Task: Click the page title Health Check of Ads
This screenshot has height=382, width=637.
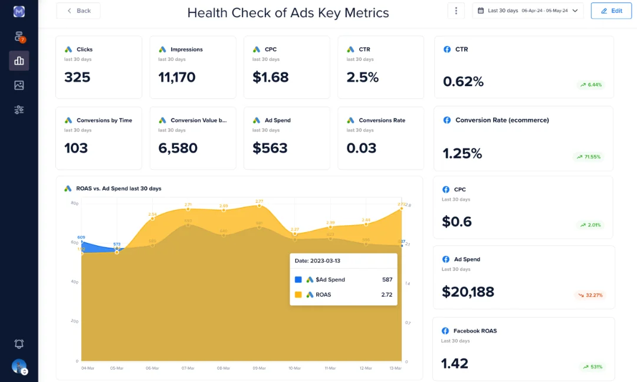Action: [288, 12]
